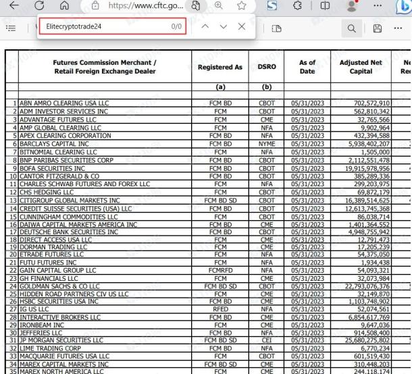Open read aloud icon in address bar
Screen dimensions: 412x374
[x=195, y=5]
